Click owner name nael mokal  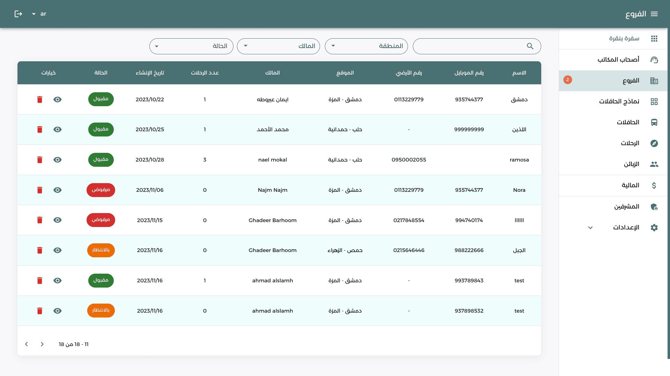(273, 160)
